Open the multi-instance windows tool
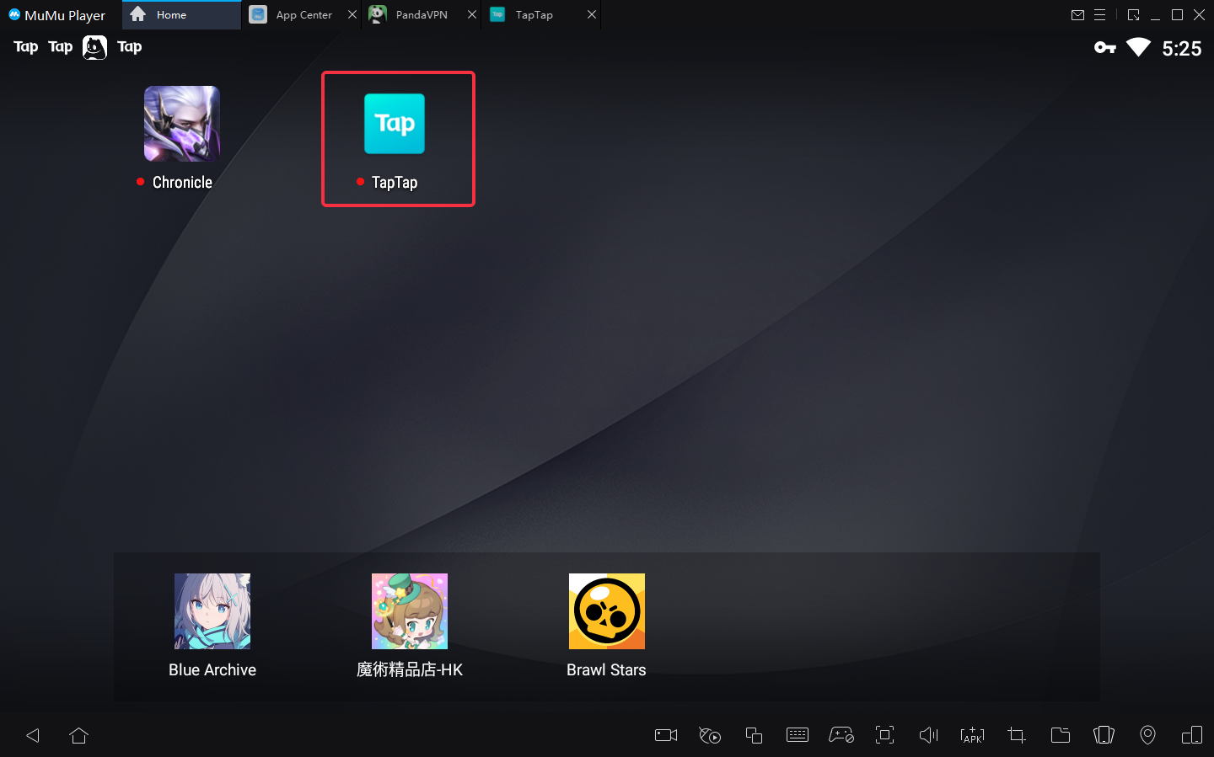The image size is (1214, 757). pyautogui.click(x=754, y=735)
